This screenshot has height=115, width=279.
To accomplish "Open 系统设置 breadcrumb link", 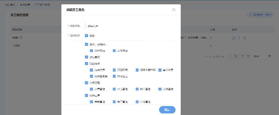I will tap(25, 5).
